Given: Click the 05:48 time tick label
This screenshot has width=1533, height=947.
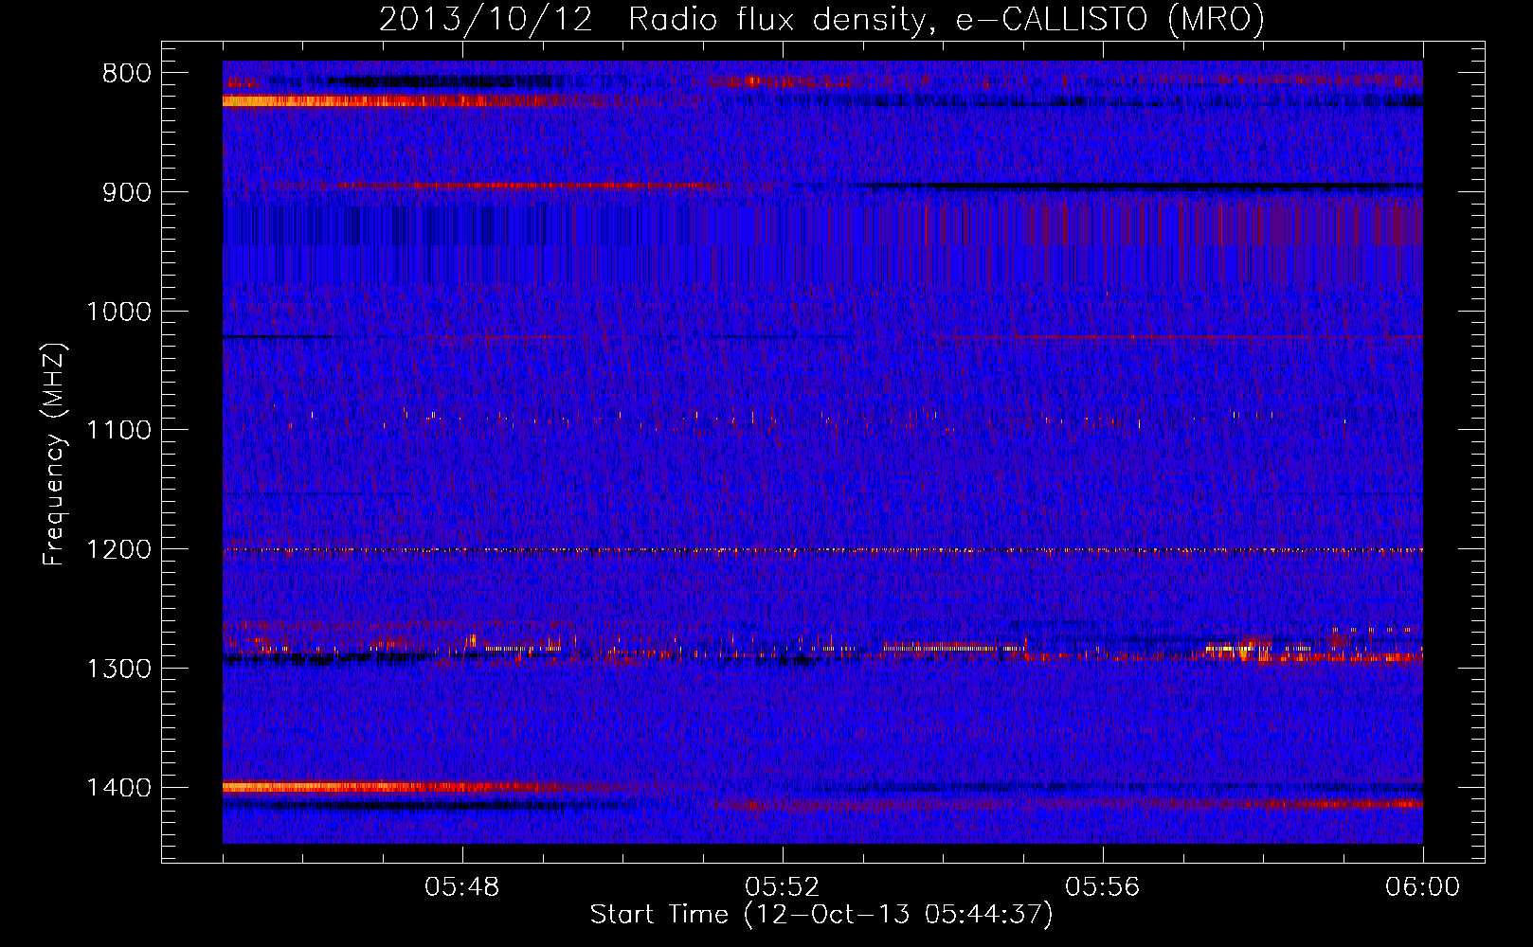Looking at the screenshot, I should click(462, 887).
